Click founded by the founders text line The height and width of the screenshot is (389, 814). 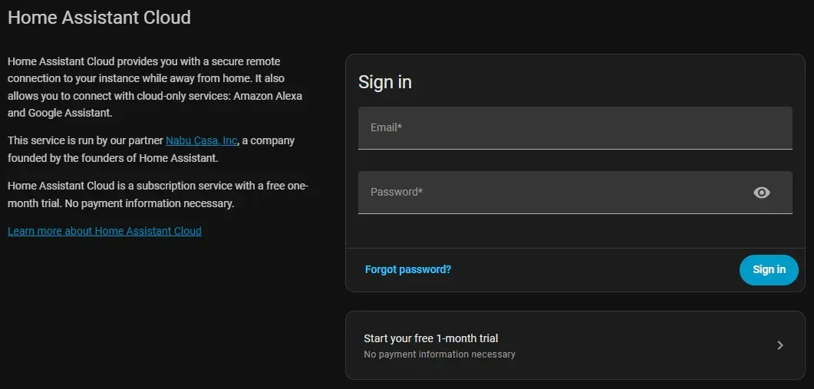113,158
